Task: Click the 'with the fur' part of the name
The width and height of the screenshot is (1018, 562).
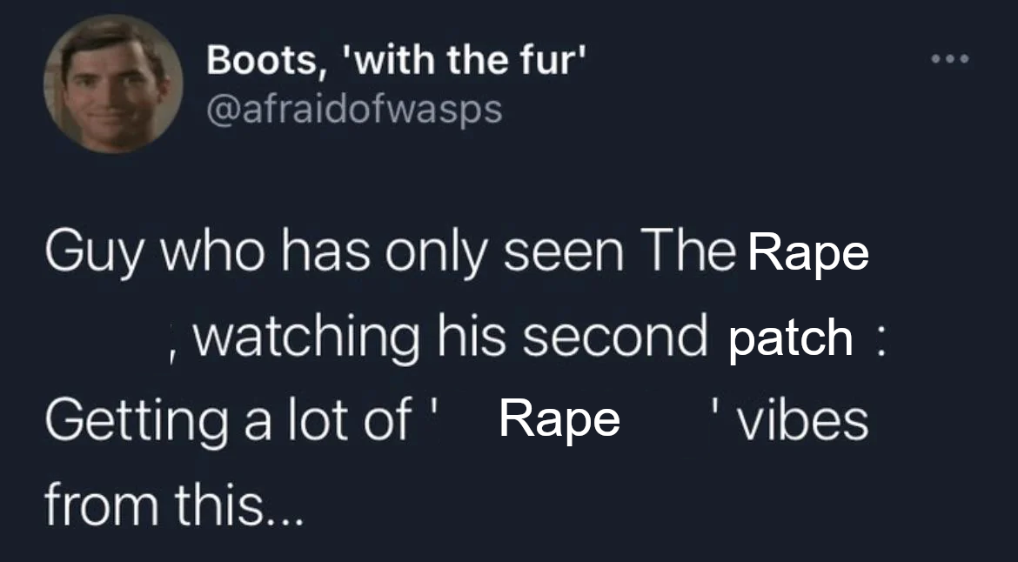Action: coord(464,62)
